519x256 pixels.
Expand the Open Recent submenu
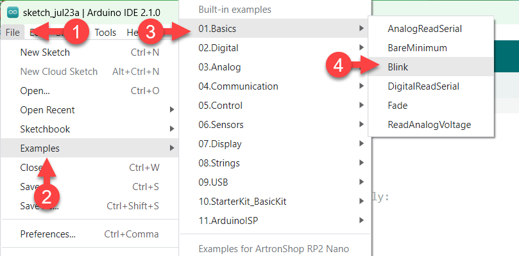(x=47, y=110)
